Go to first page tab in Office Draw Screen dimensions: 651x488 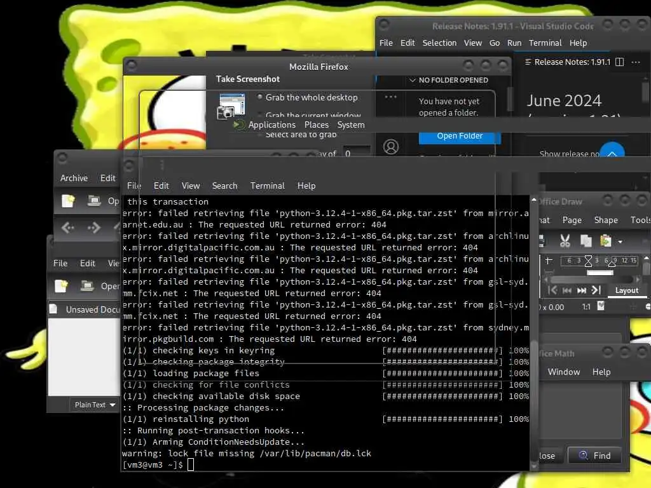point(552,290)
